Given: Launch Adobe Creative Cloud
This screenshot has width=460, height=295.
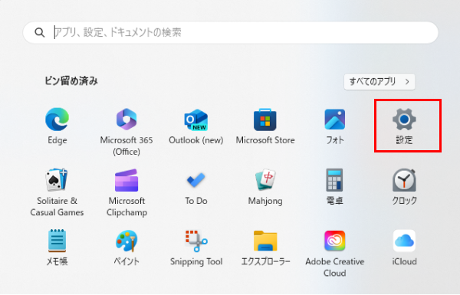Looking at the screenshot, I should tap(335, 254).
